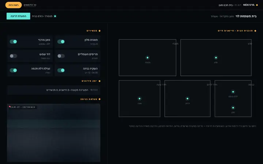This screenshot has height=164, width=263.
Task: Click the מנוטרל · כולם בבית status text
Action: pyautogui.click(x=42, y=16)
